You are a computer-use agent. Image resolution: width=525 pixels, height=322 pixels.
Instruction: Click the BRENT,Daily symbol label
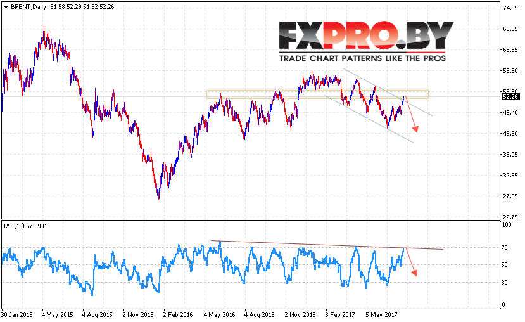(28, 7)
